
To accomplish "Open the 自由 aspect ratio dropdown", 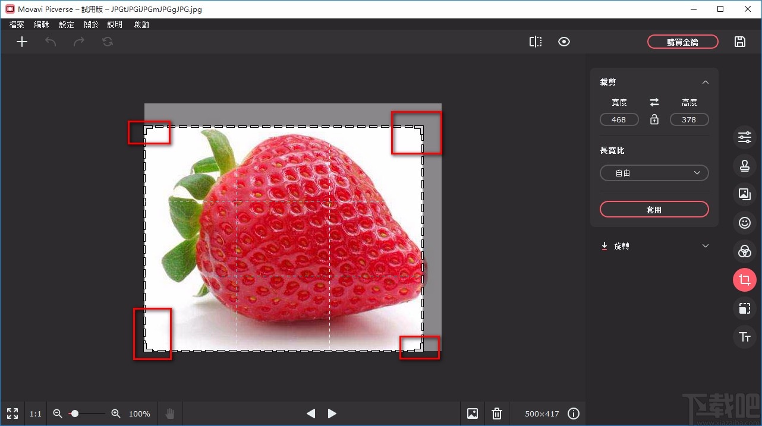I will (654, 173).
